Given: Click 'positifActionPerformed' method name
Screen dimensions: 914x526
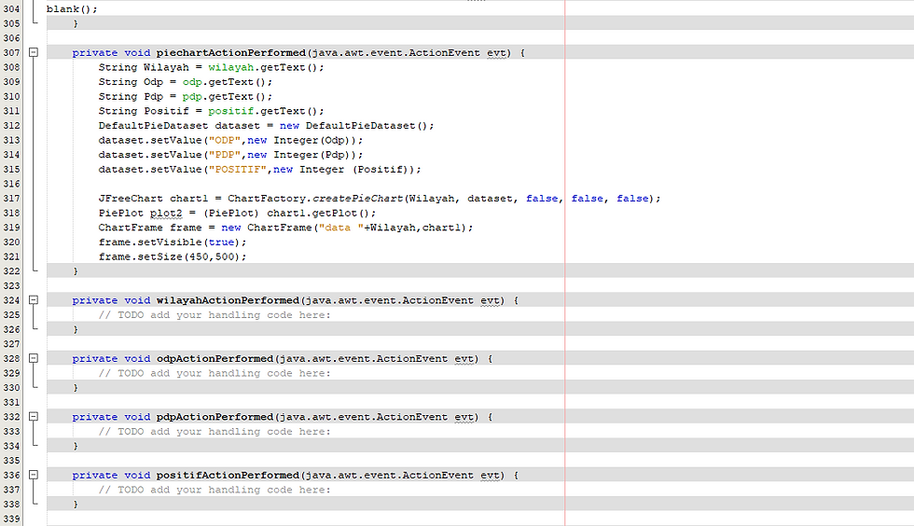Looking at the screenshot, I should point(228,476).
